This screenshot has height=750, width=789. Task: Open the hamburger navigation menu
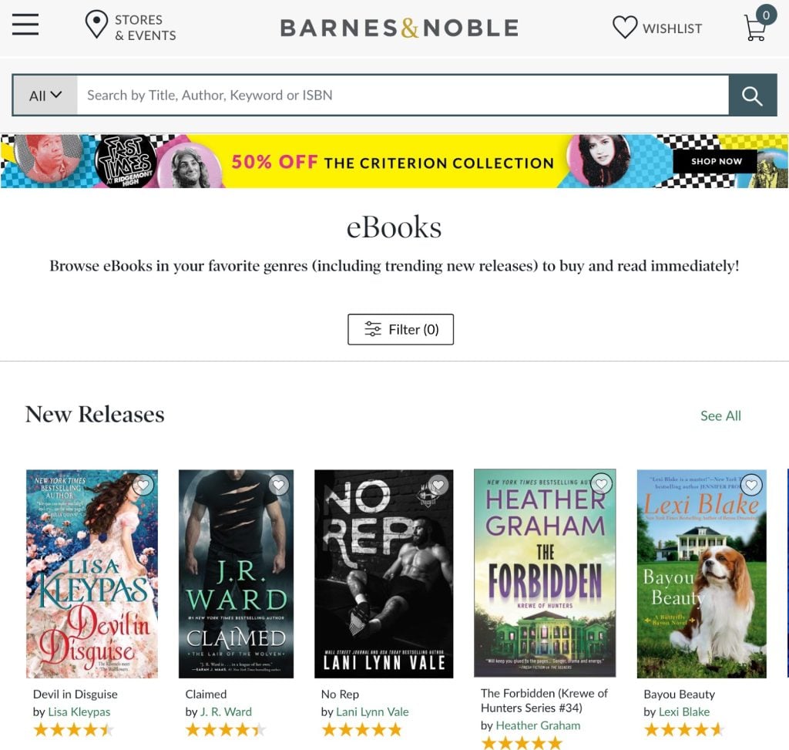pyautogui.click(x=25, y=24)
